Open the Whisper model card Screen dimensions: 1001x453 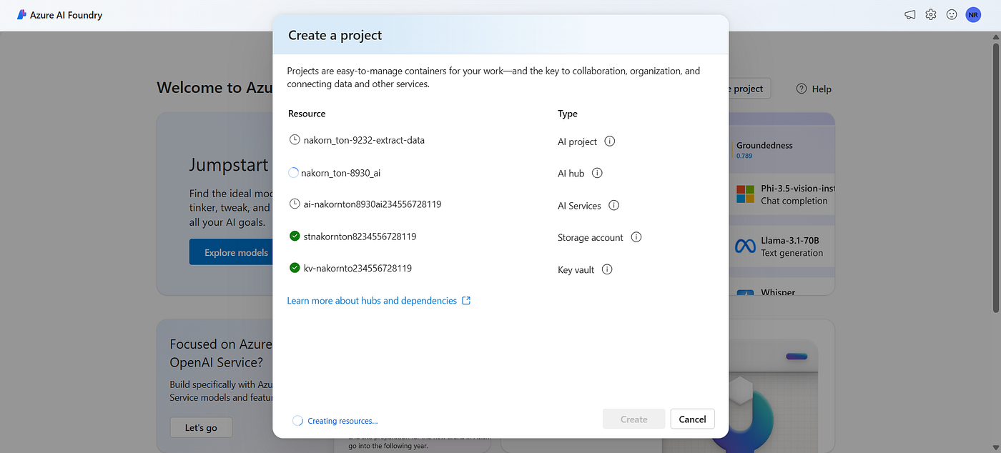[x=782, y=288]
